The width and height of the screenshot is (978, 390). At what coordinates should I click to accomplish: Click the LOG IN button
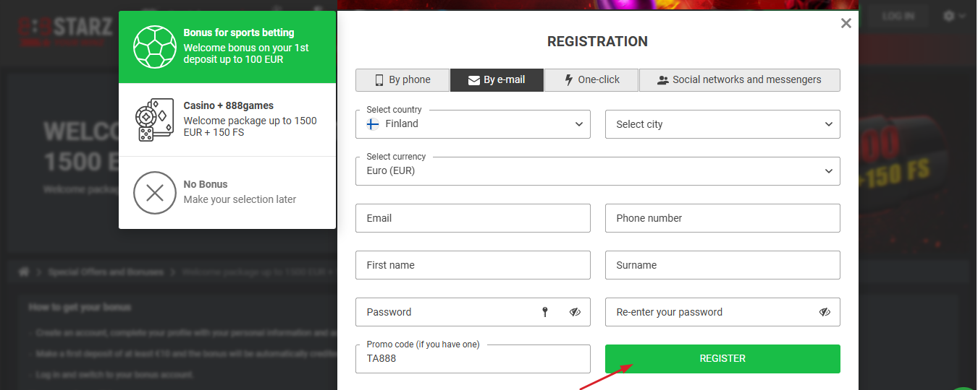coord(898,16)
